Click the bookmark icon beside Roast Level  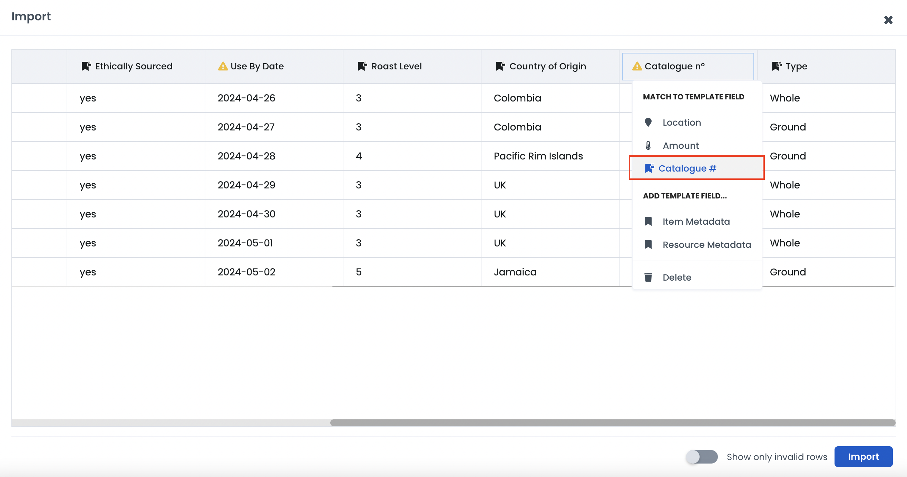click(362, 66)
